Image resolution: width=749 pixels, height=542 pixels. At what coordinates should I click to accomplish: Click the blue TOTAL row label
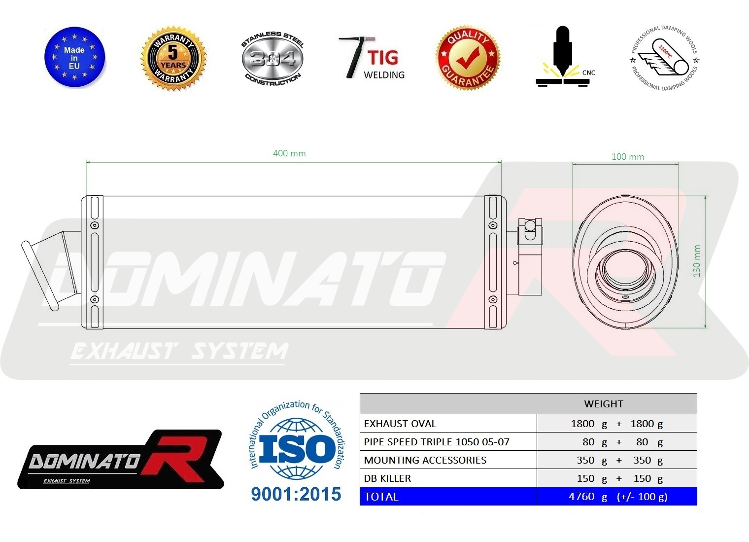(381, 497)
